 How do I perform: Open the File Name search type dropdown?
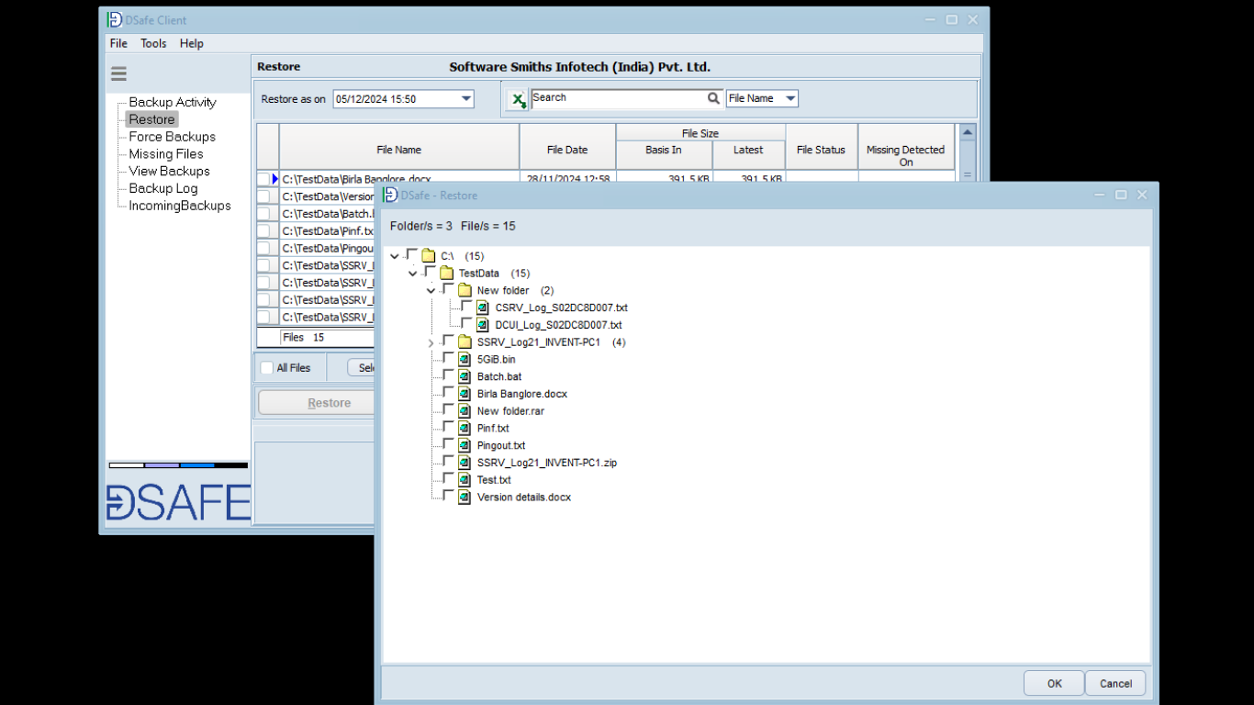coord(790,98)
